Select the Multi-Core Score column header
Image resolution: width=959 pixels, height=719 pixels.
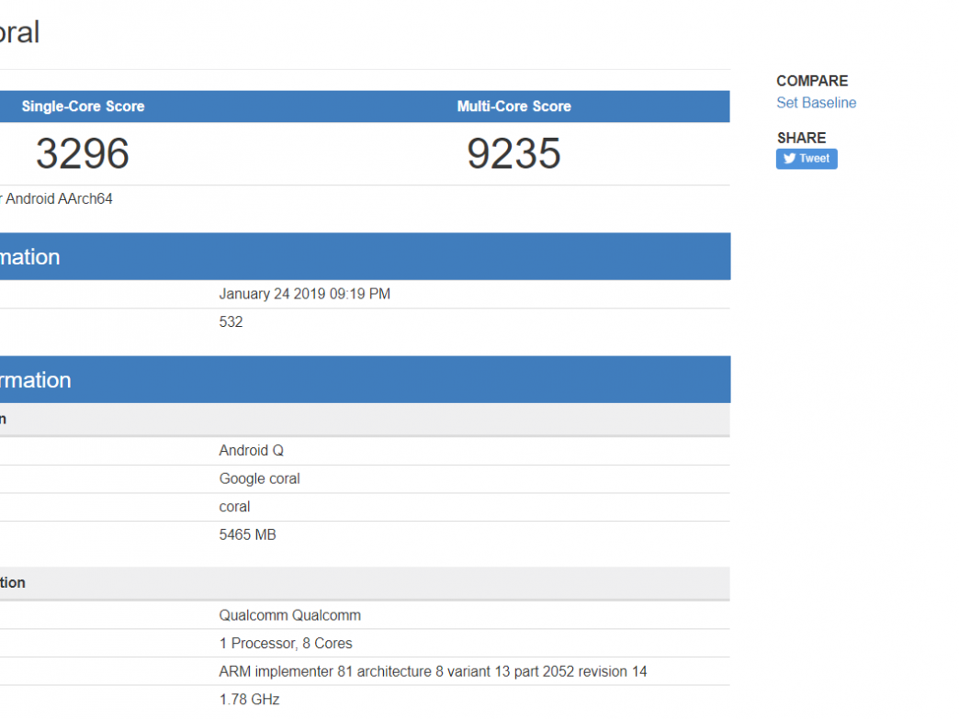coord(513,107)
